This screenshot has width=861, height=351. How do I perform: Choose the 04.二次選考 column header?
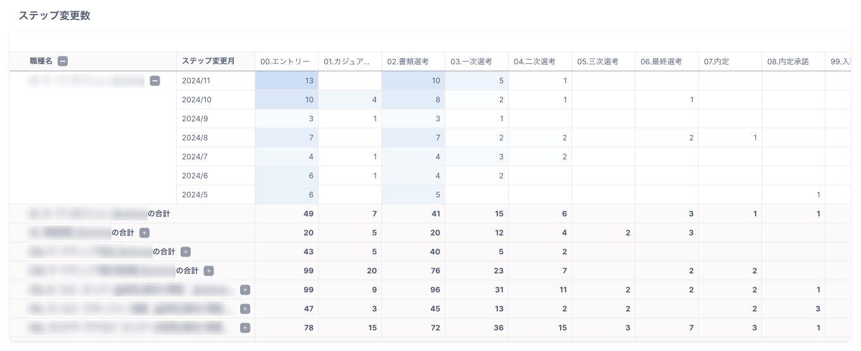535,61
